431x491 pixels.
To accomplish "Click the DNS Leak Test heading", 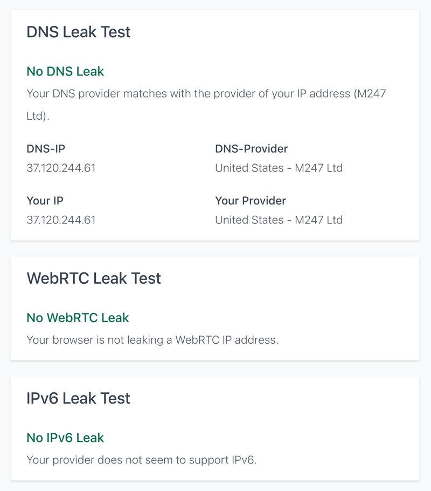I will tap(78, 32).
